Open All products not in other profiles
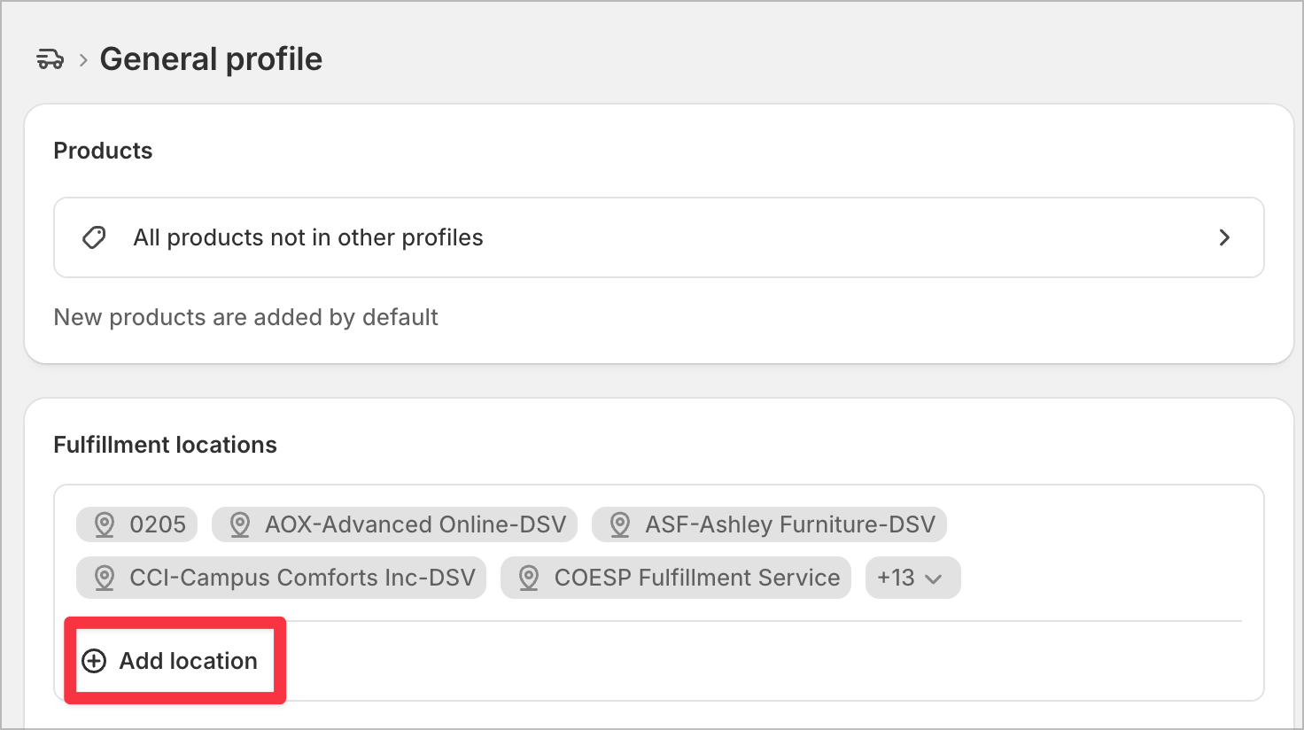1304x730 pixels. 658,237
